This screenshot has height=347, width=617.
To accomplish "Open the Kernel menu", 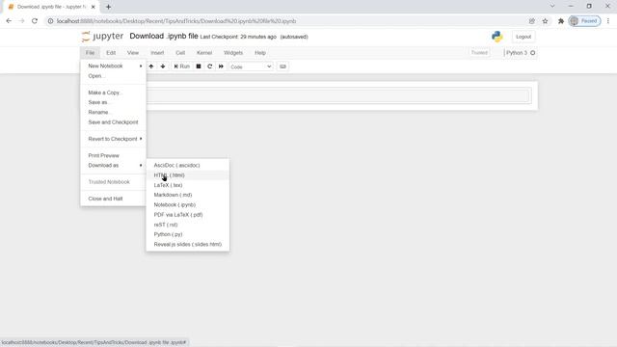I will tap(204, 53).
